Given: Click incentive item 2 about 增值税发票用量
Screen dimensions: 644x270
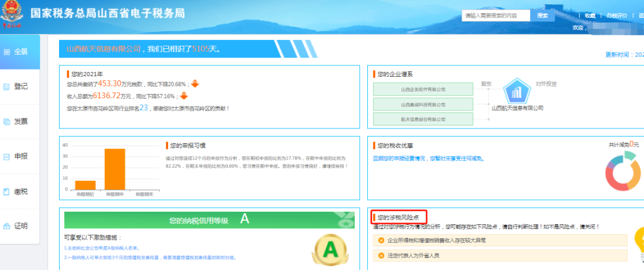Looking at the screenshot, I should pos(150,258).
